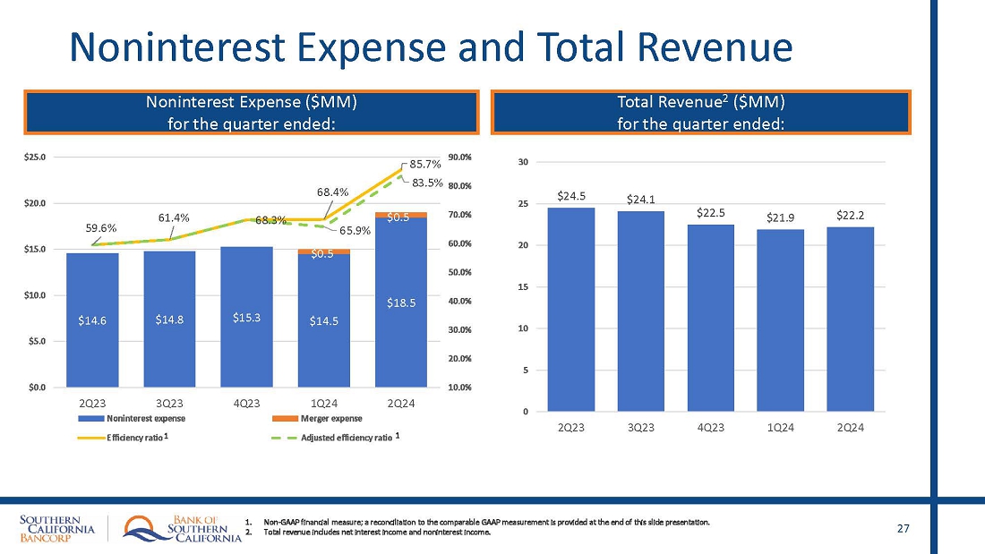This screenshot has width=985, height=554.
Task: Click the yellow Efficiency ratio legend line
Action: coord(91,438)
